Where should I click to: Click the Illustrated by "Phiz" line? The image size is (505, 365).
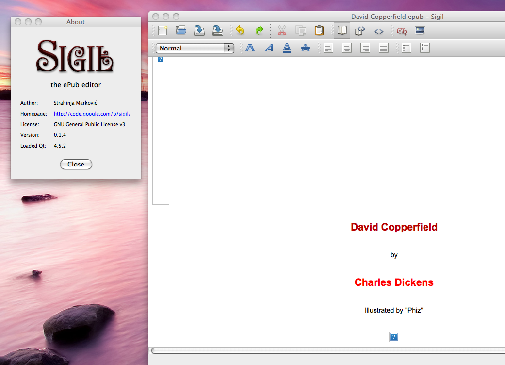[394, 310]
